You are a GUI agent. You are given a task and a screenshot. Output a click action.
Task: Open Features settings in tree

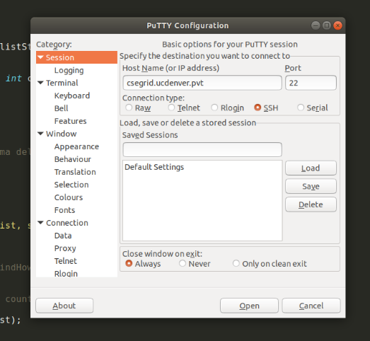70,121
